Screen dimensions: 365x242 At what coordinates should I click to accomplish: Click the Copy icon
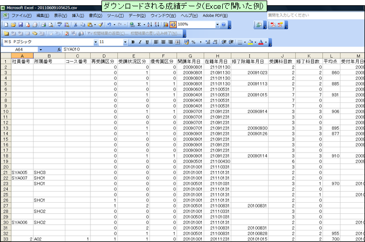pyautogui.click(x=83, y=25)
